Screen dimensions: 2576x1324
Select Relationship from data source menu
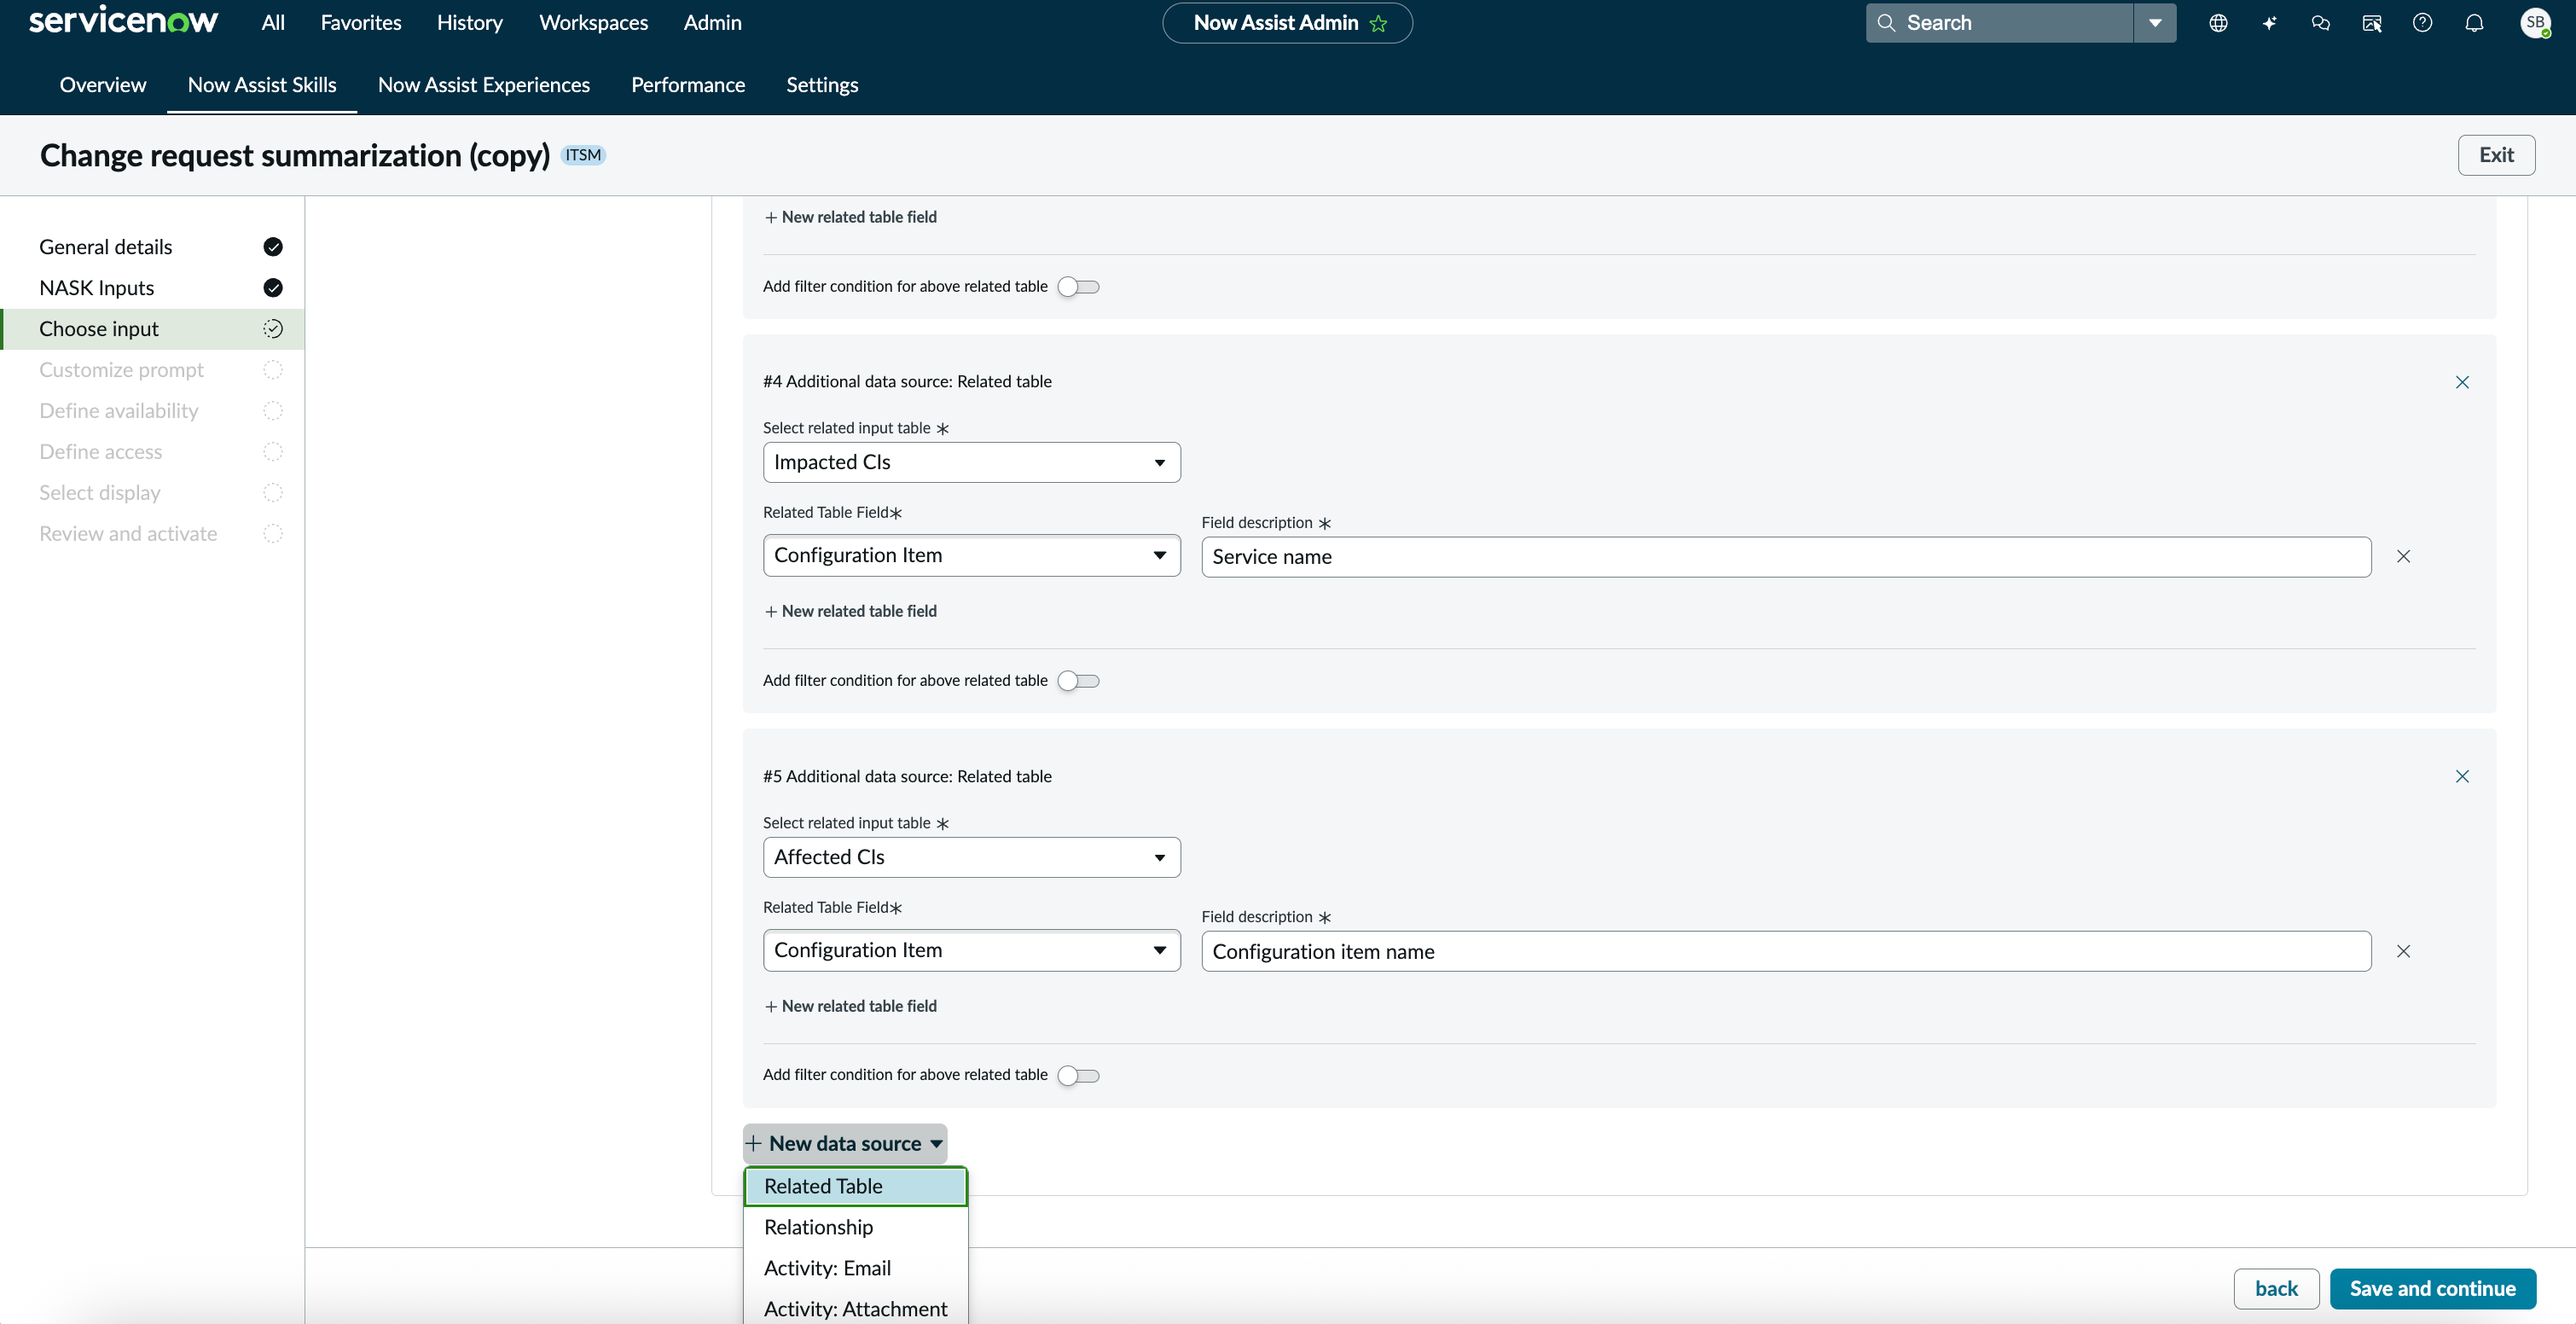click(856, 1227)
